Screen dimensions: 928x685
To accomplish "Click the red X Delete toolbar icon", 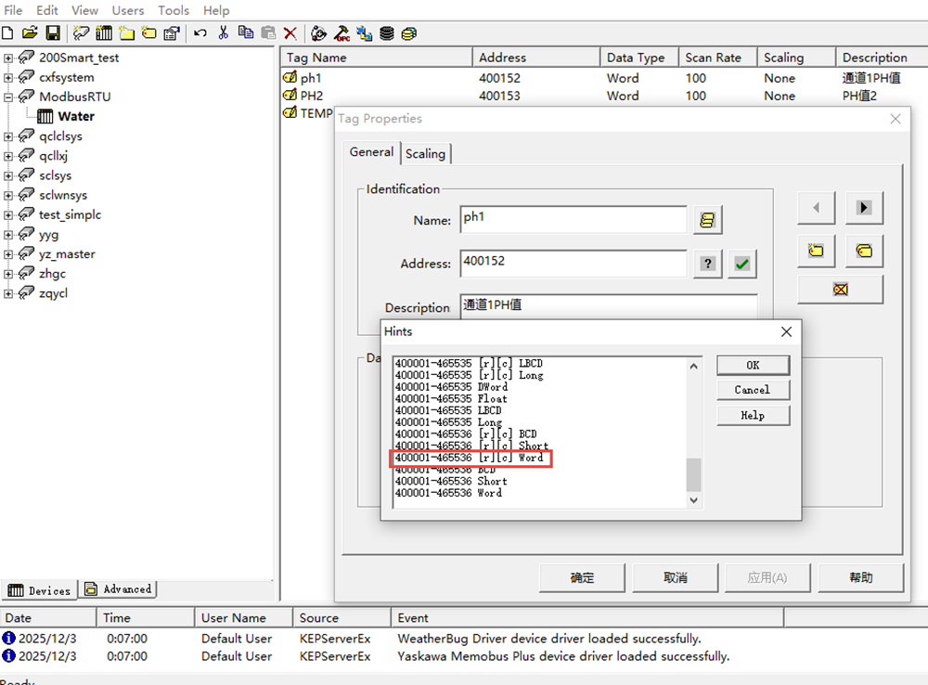I will 290,33.
